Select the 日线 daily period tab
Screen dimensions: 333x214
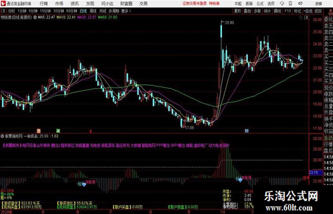pos(83,11)
